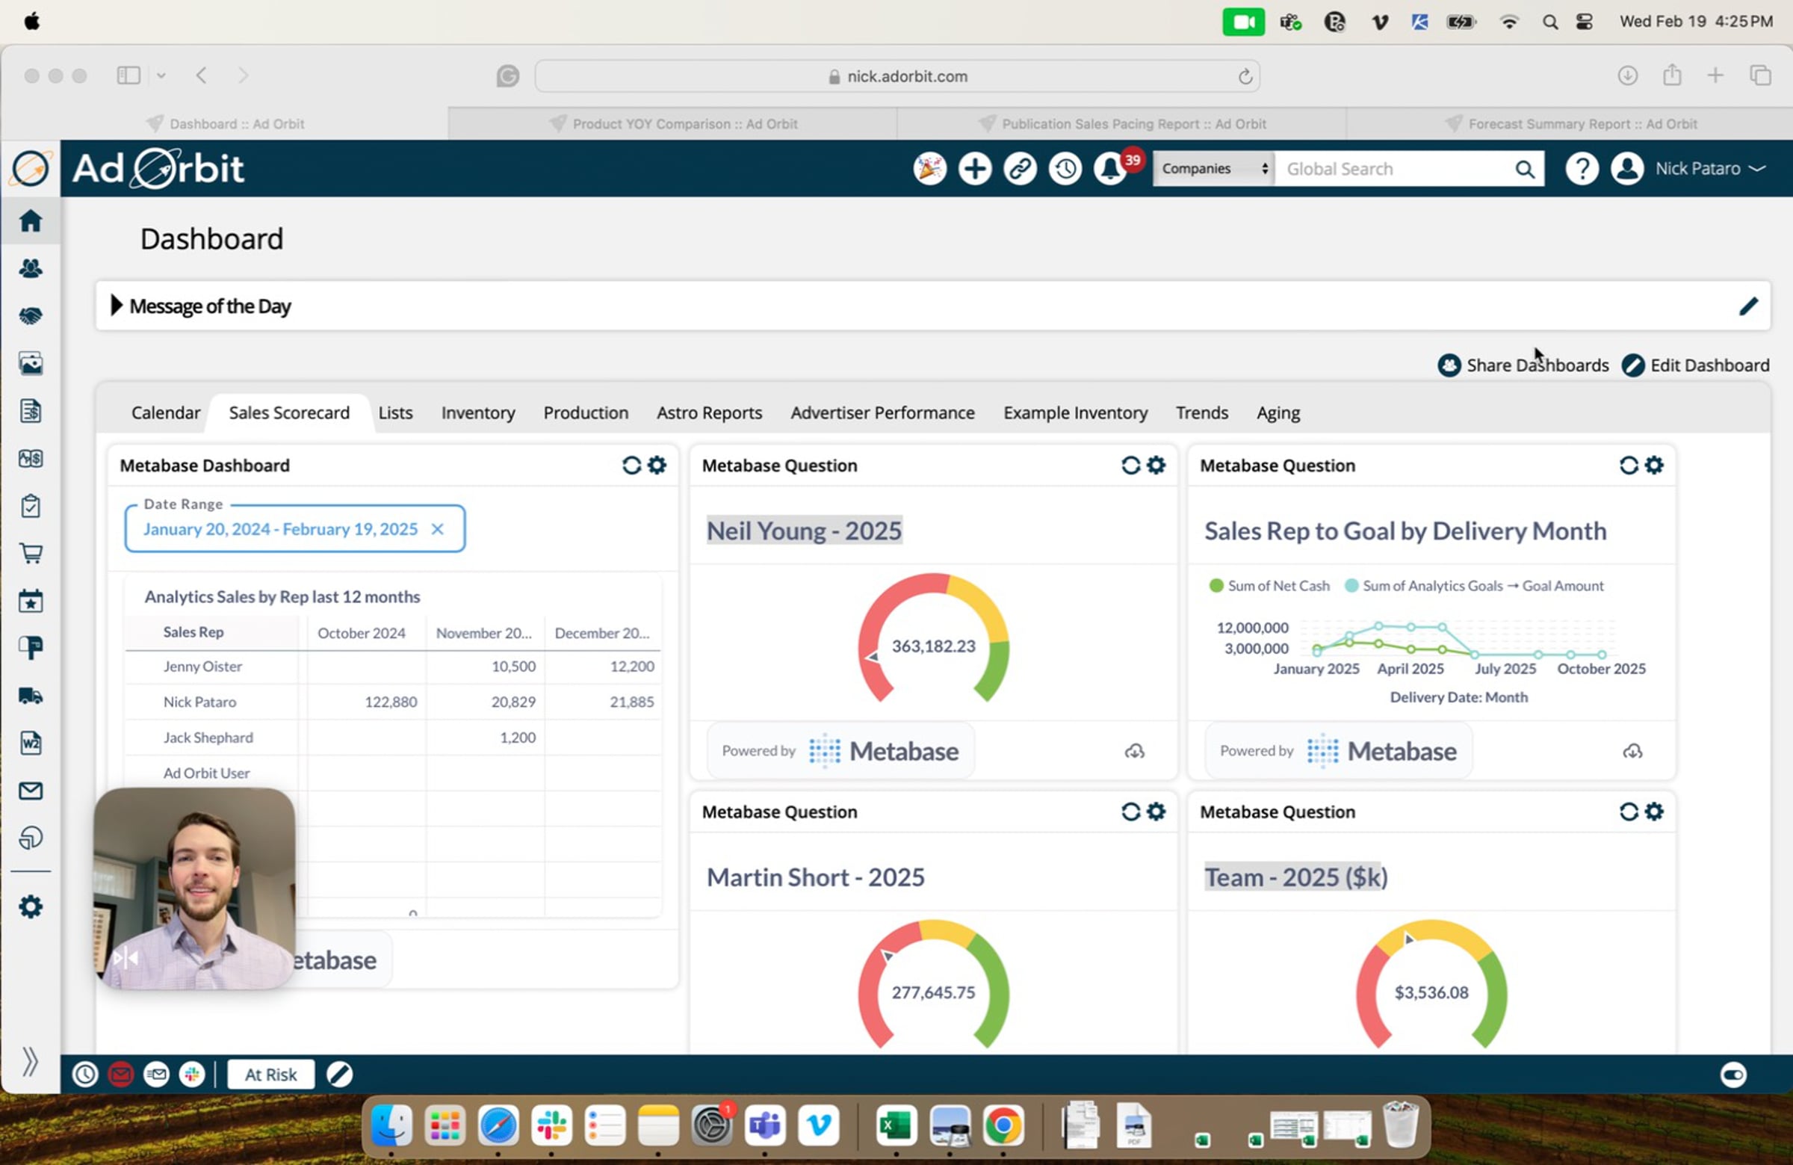Open the handshake Sales sidebar icon
This screenshot has height=1165, width=1793.
[30, 316]
